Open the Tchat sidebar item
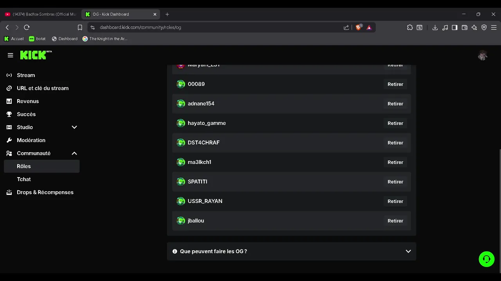501x281 pixels. 24,179
